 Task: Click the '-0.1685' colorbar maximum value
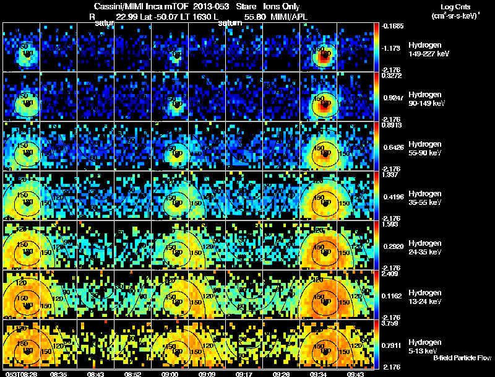[392, 26]
